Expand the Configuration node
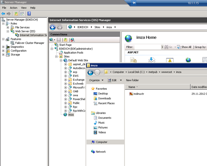The width and height of the screenshot is (207, 166). click(x=3, y=51)
